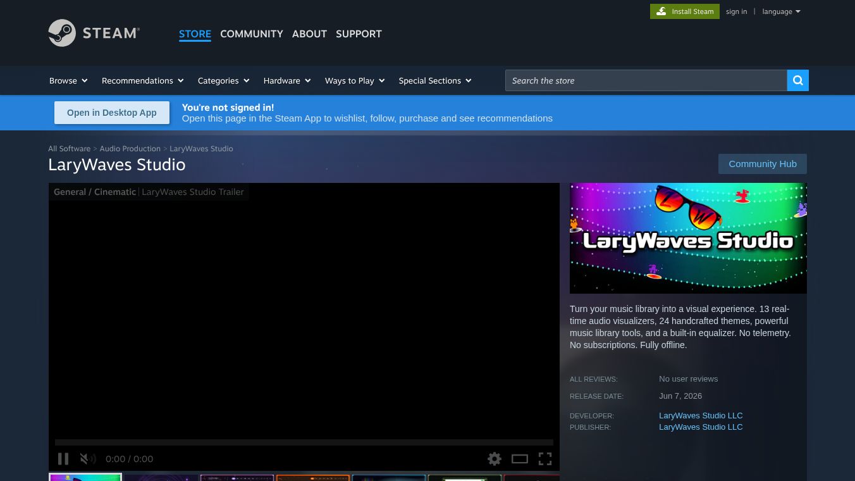Expand the Hardware menu
855x481 pixels.
click(x=287, y=80)
